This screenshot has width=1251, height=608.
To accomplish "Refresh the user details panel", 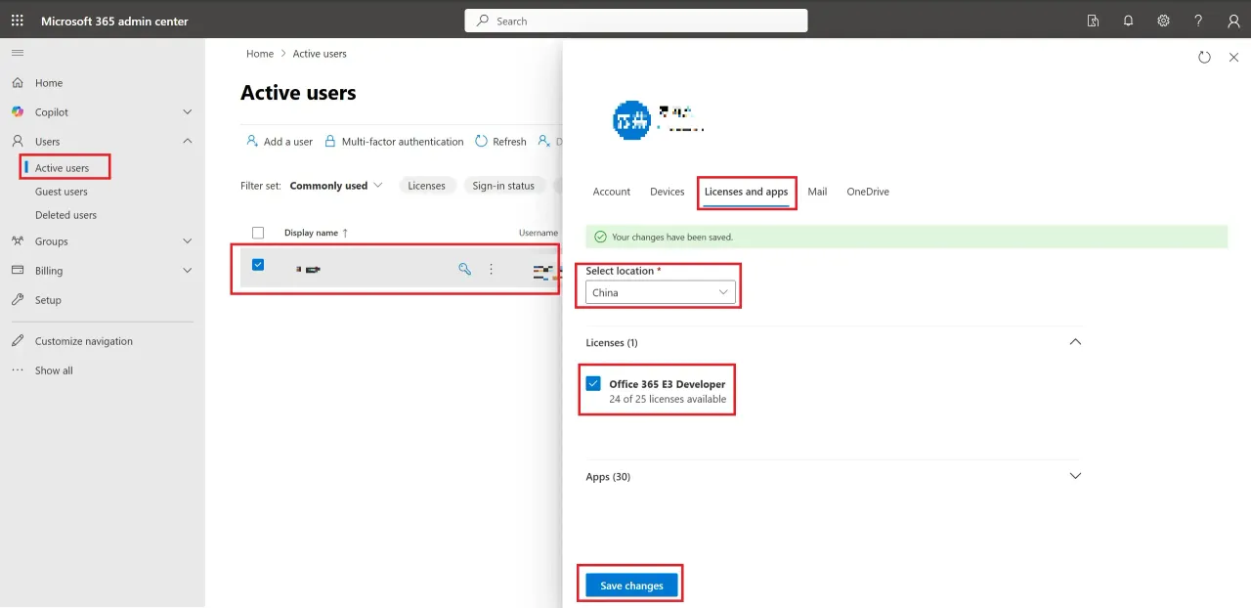I will [x=1204, y=58].
